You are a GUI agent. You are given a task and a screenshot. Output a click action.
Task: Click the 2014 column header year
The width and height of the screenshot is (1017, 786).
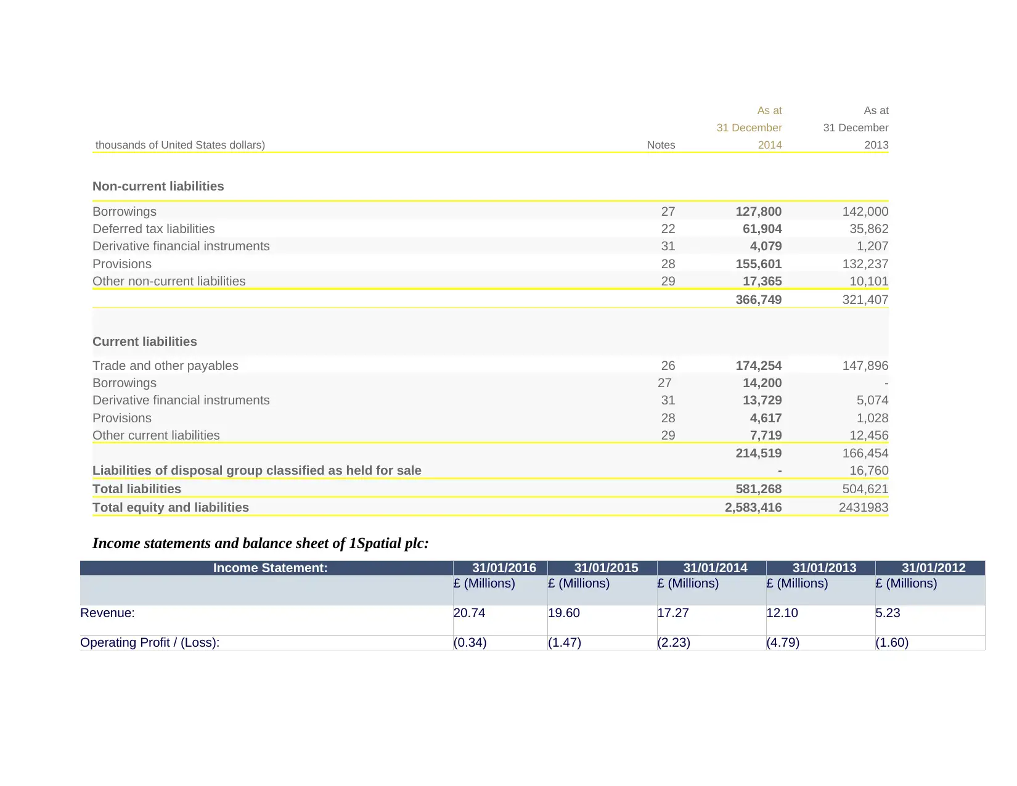point(770,145)
